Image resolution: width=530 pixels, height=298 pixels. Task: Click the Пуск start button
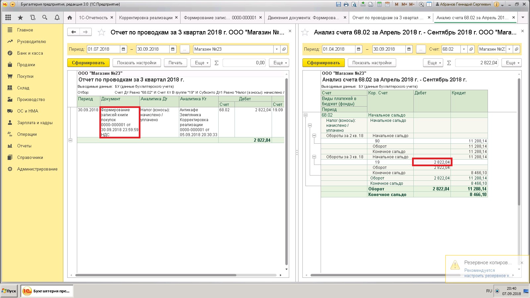point(9,291)
